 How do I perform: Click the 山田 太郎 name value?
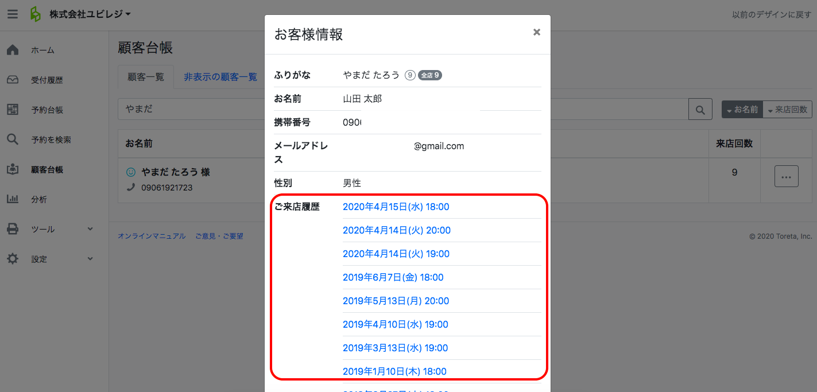[362, 99]
